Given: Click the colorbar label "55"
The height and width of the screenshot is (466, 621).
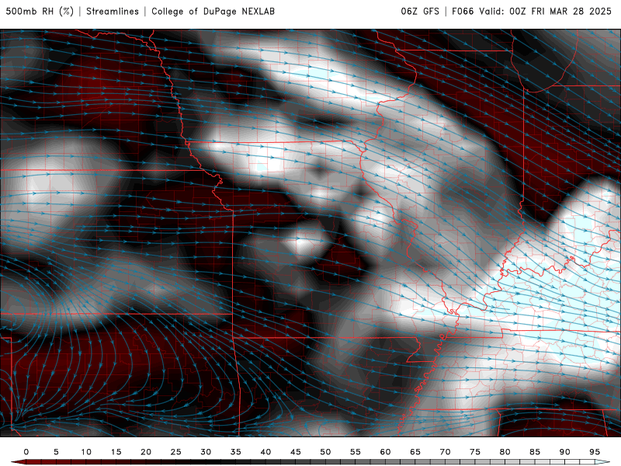Looking at the screenshot, I should pos(356,452).
